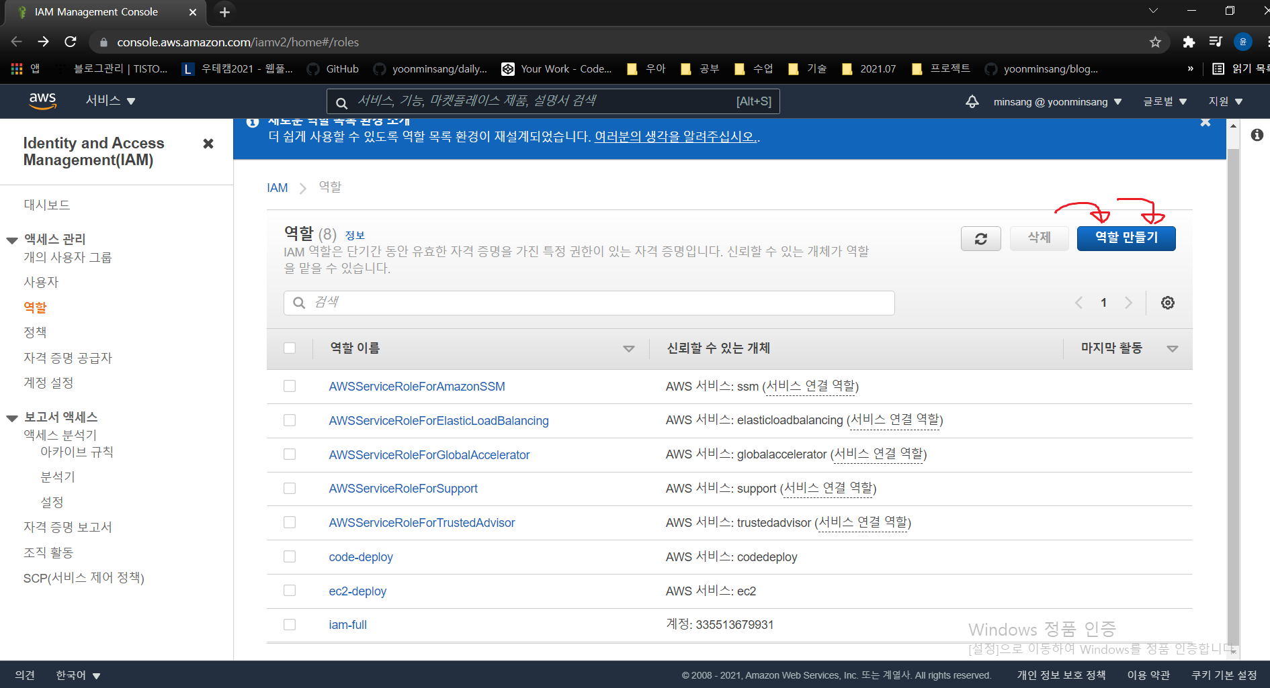Go back in browser history

pos(17,42)
